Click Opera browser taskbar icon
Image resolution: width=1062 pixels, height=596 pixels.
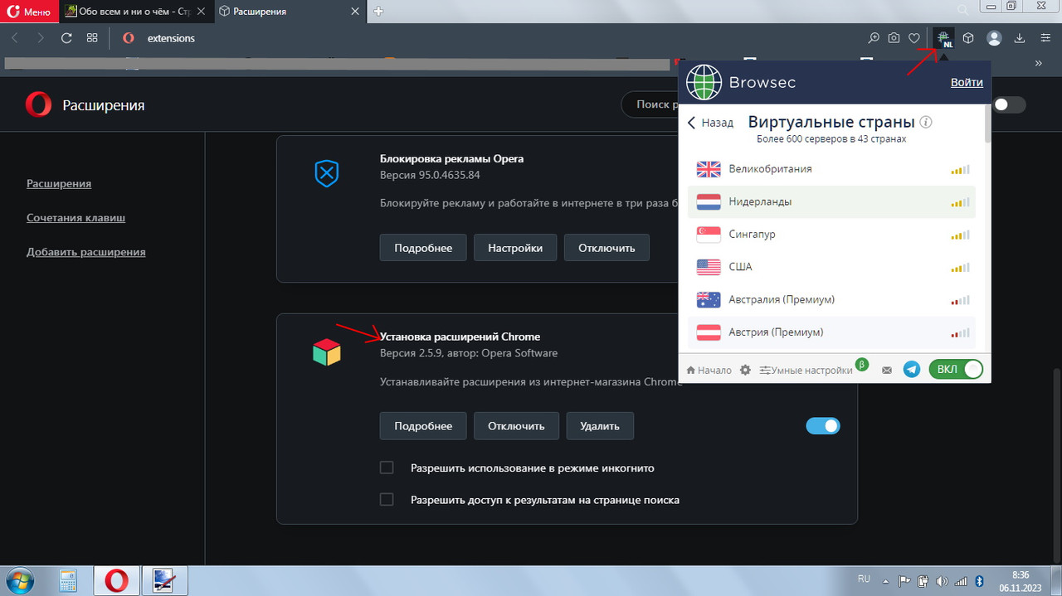tap(116, 580)
